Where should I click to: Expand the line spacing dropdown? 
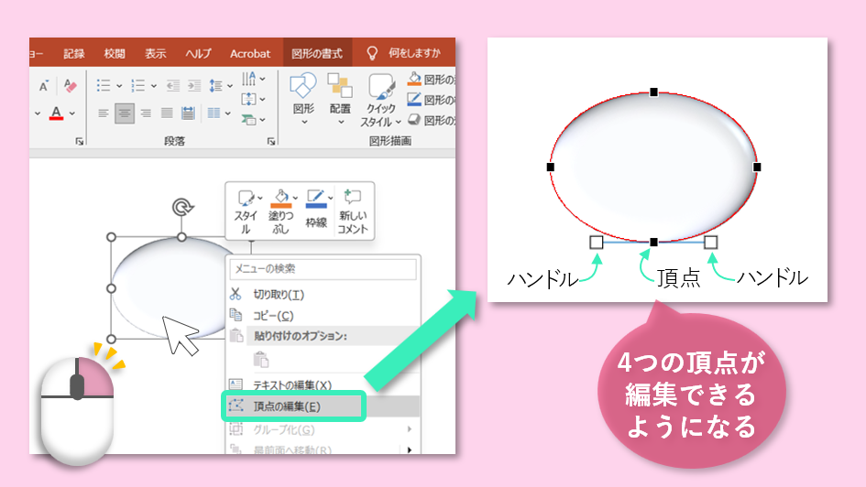coord(229,86)
